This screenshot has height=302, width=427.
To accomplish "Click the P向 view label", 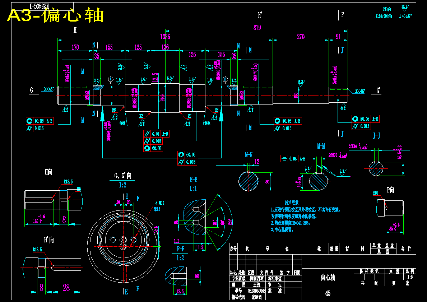I will point(391,190).
